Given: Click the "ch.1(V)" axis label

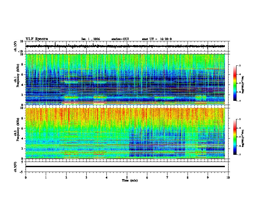Looking at the screenshot, I should pyautogui.click(x=16, y=46).
